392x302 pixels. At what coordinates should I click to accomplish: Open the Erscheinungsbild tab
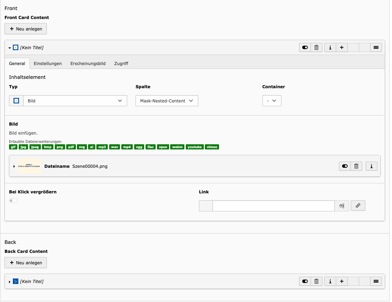pyautogui.click(x=88, y=64)
